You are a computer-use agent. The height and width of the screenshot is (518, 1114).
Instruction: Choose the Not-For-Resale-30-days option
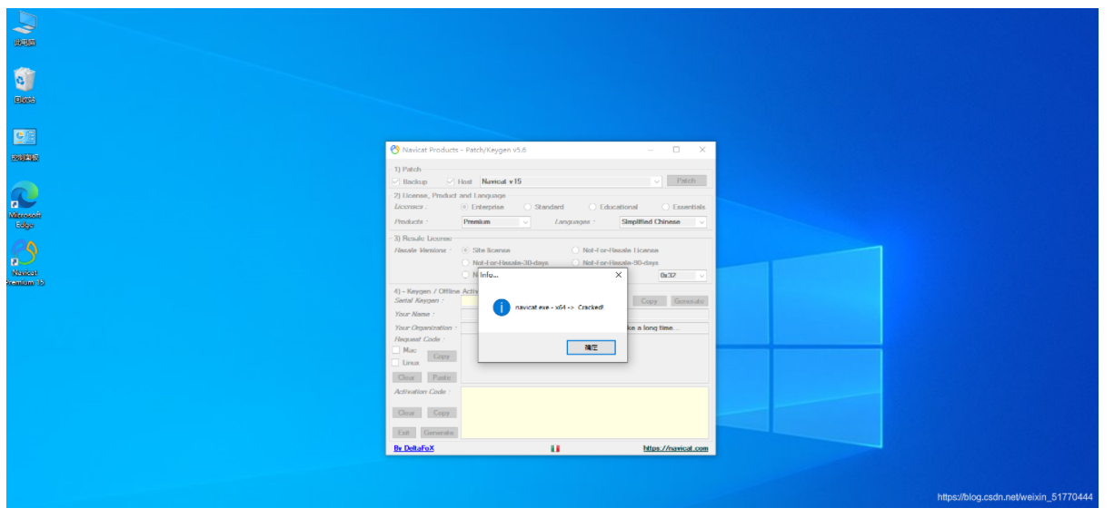pos(465,263)
